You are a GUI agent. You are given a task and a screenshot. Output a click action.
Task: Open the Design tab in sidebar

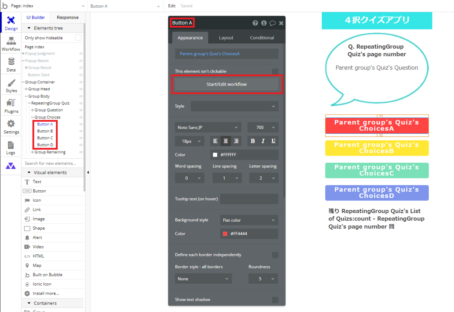point(11,23)
